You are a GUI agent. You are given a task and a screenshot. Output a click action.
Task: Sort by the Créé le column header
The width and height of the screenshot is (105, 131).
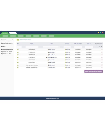click(89, 44)
